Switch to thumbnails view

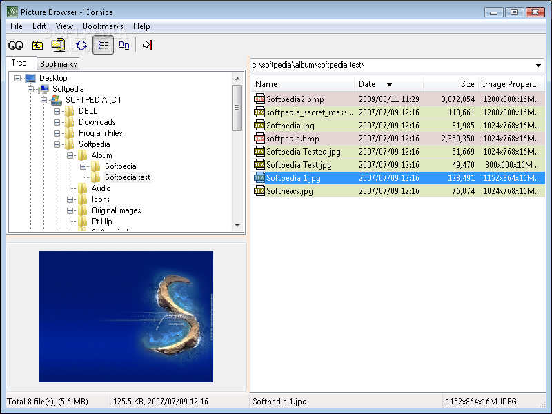click(x=124, y=45)
